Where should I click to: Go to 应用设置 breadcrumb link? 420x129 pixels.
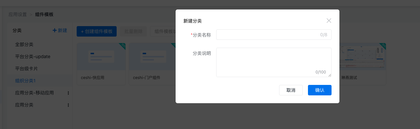tap(18, 14)
